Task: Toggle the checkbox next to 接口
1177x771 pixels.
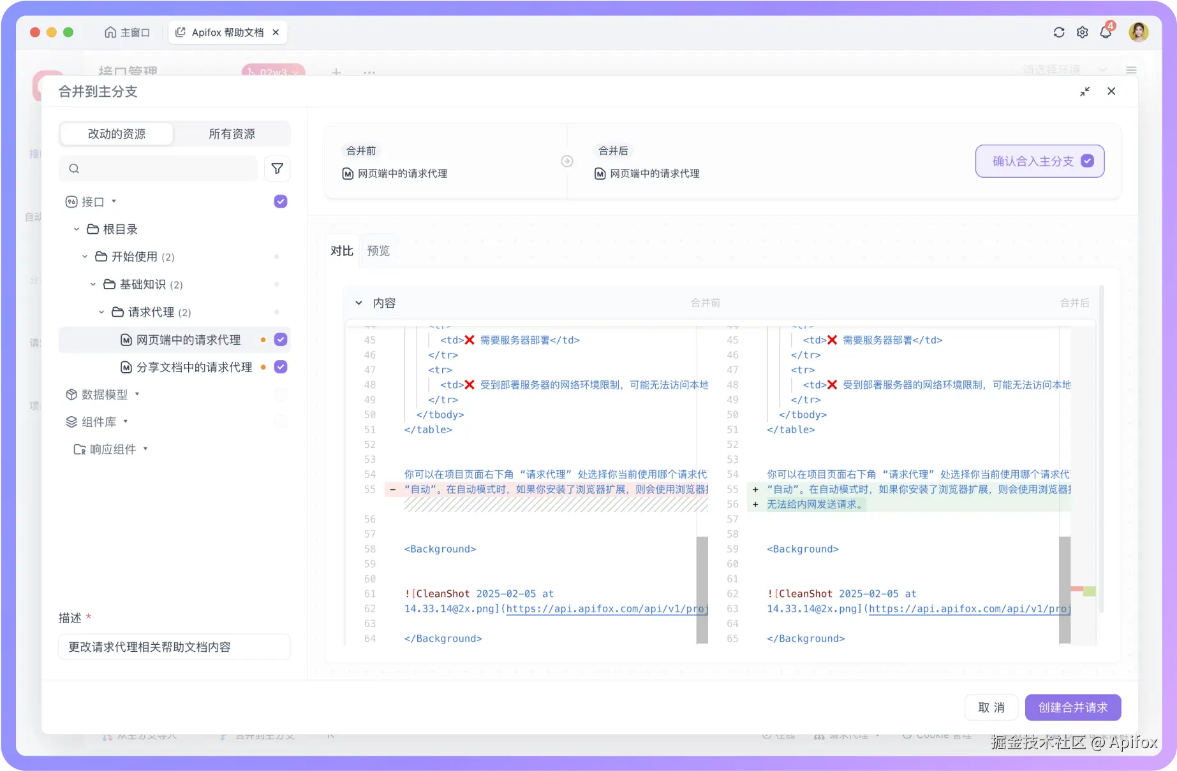Action: pyautogui.click(x=279, y=201)
